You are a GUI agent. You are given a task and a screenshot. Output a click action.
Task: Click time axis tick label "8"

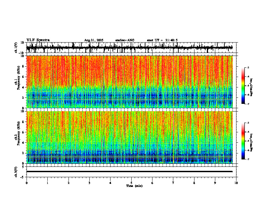point(194,183)
